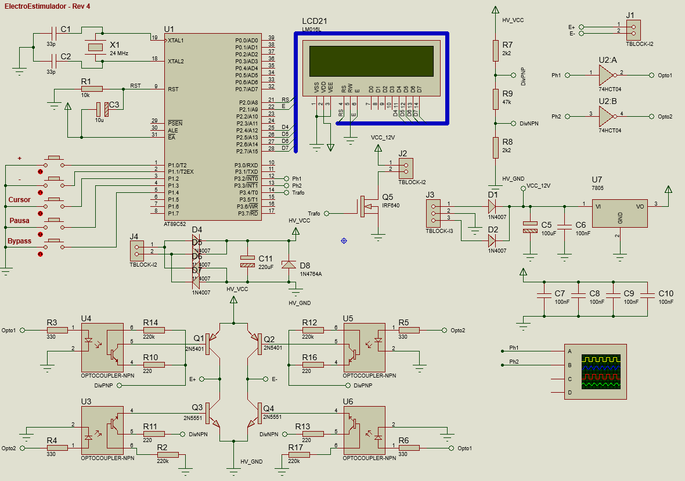
Task: Click the four-channel oscilloscope instrument
Action: pos(596,371)
